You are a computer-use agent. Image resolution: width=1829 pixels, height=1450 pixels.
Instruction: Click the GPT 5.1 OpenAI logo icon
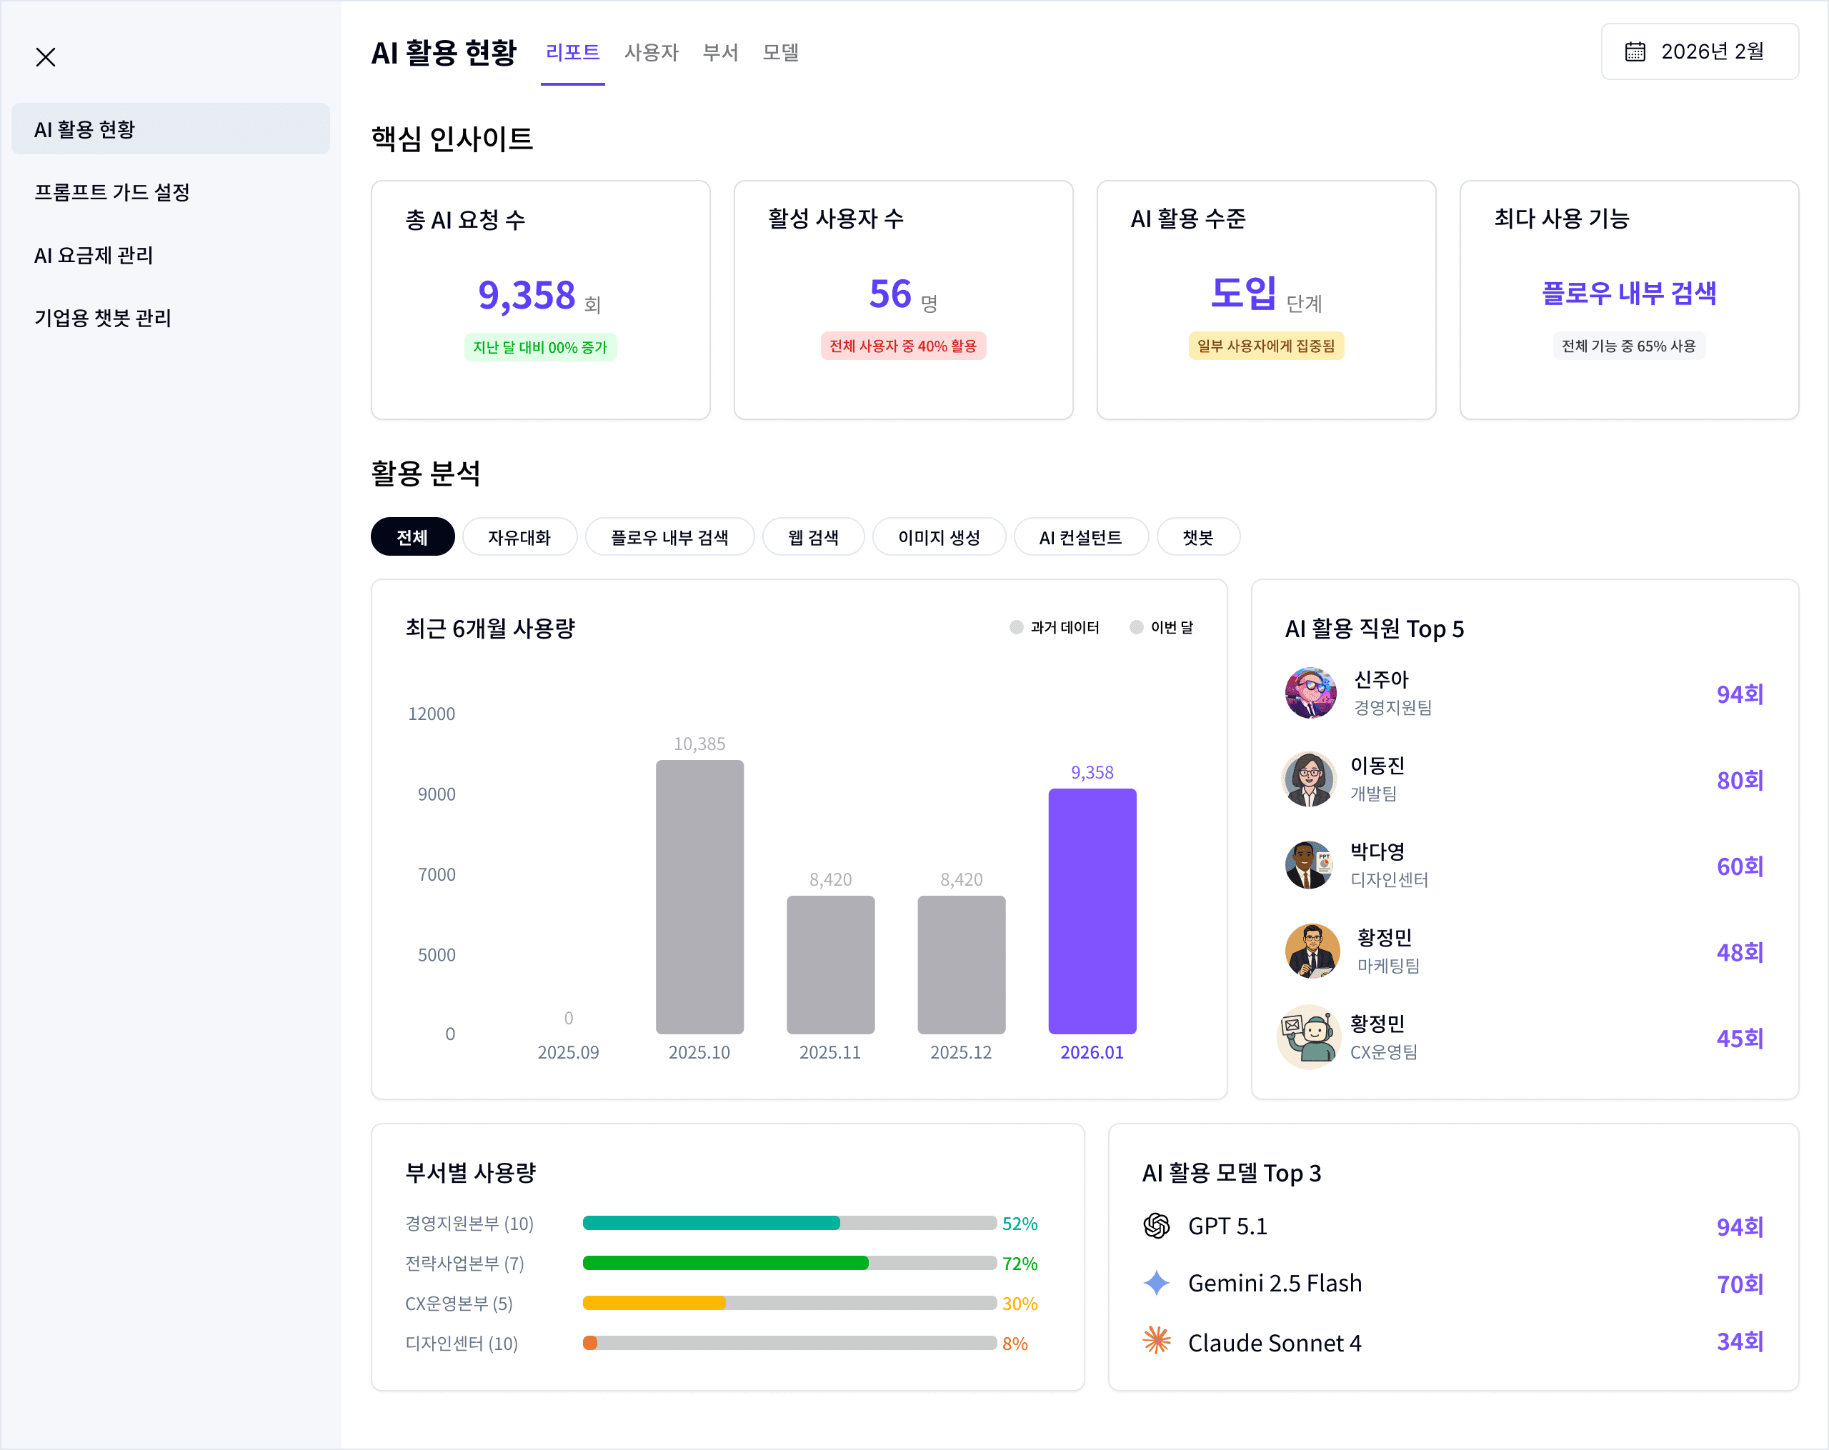(1156, 1225)
